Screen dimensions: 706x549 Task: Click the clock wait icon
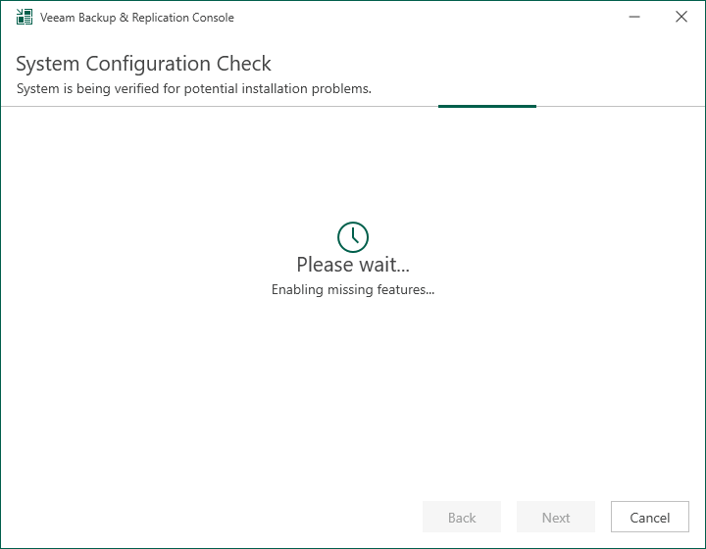353,236
